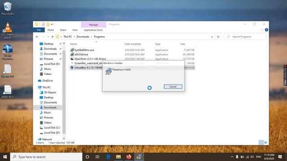287x161 pixels.
Task: Click the battery tray icon
Action: (242, 157)
